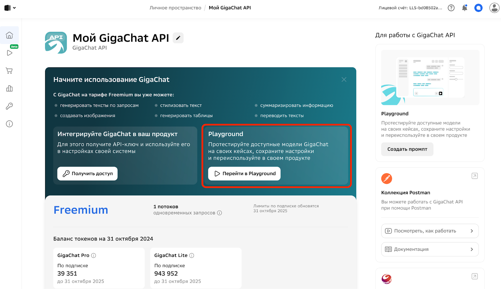
Task: Click the Postman logo icon
Action: 387,178
